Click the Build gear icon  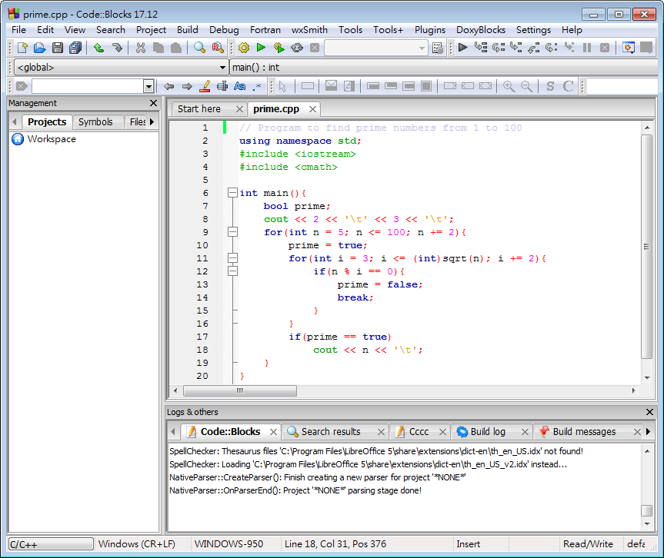pyautogui.click(x=244, y=48)
